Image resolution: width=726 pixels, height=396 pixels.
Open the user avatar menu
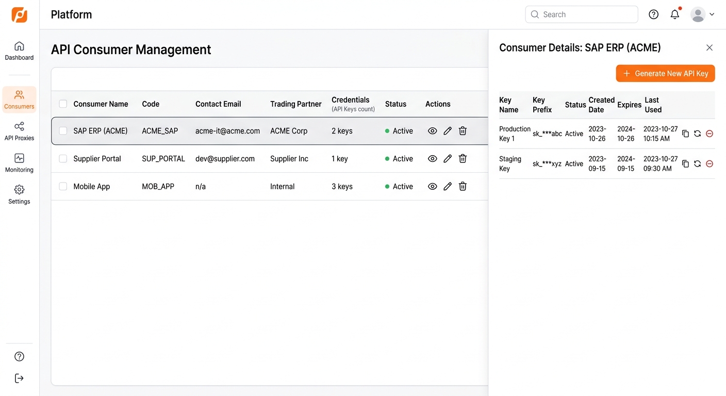pos(702,14)
